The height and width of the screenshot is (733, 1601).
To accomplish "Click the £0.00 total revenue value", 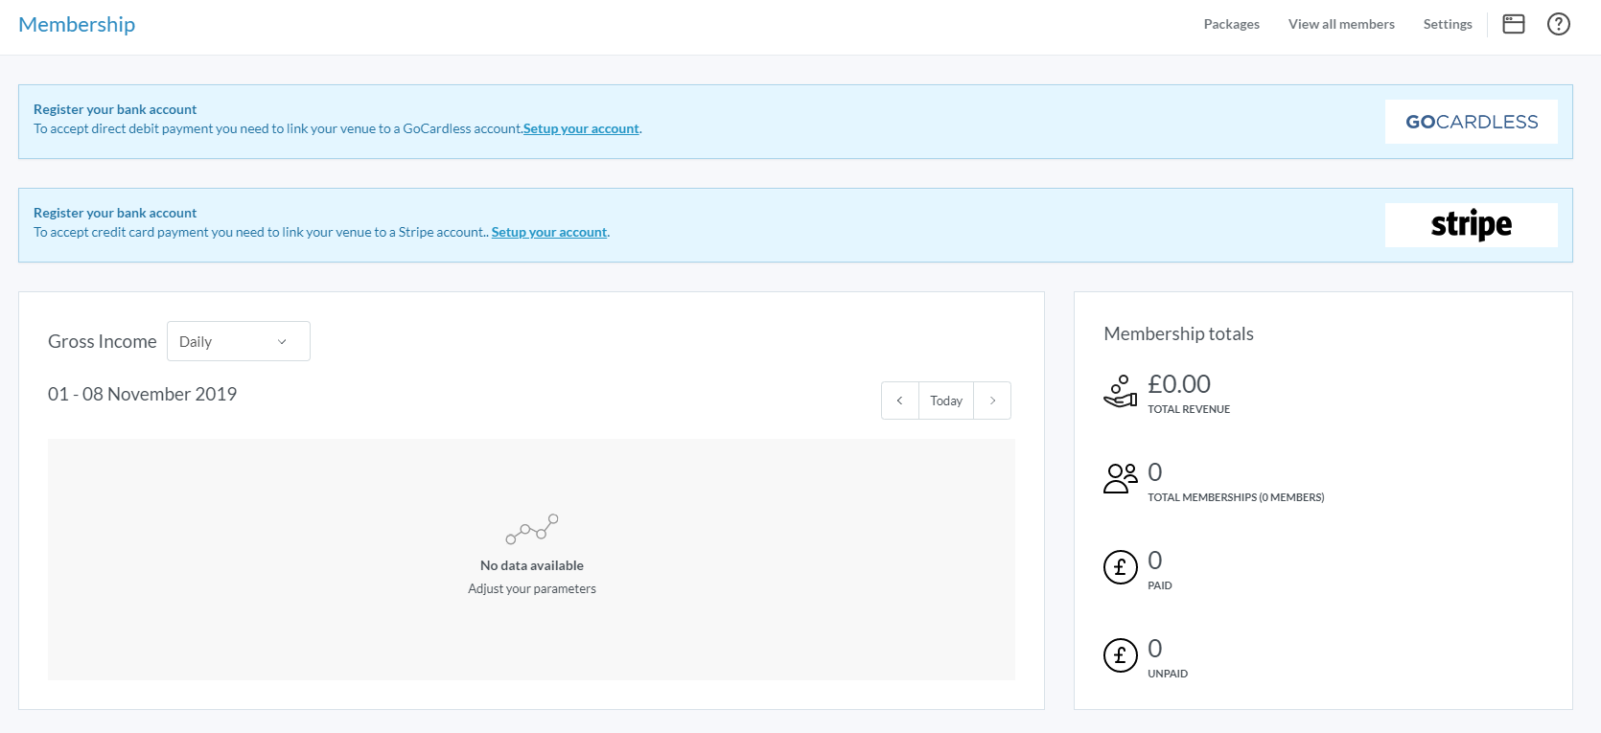I will pyautogui.click(x=1178, y=384).
